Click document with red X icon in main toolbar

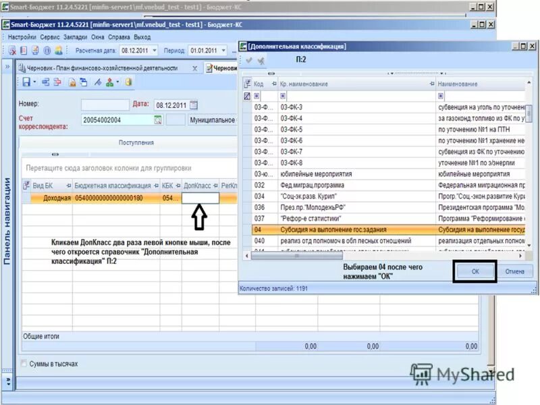[x=12, y=51]
